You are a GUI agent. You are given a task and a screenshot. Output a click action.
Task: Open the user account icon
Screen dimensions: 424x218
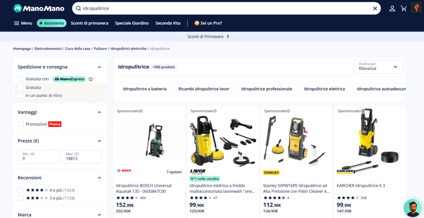[392, 9]
